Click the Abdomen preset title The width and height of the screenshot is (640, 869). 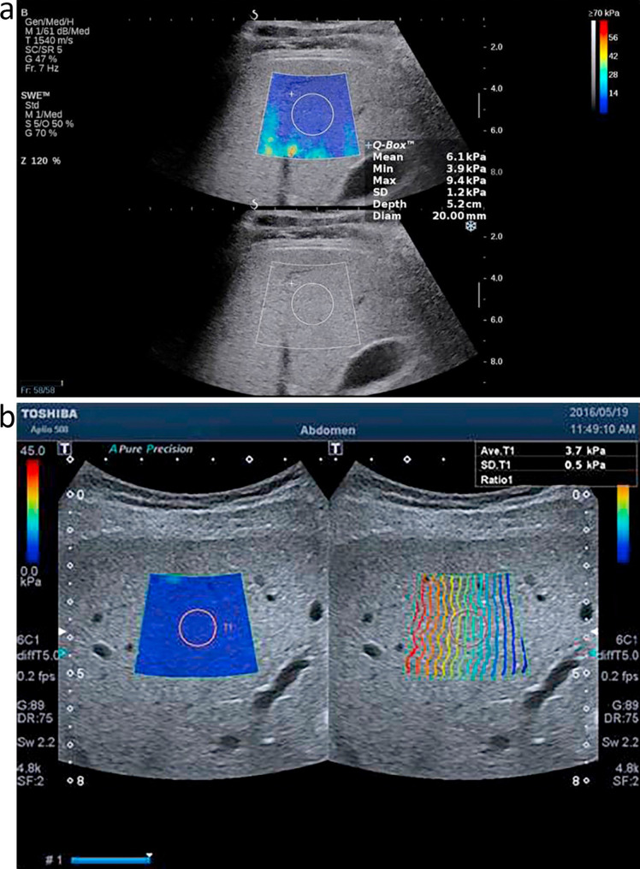pos(328,430)
